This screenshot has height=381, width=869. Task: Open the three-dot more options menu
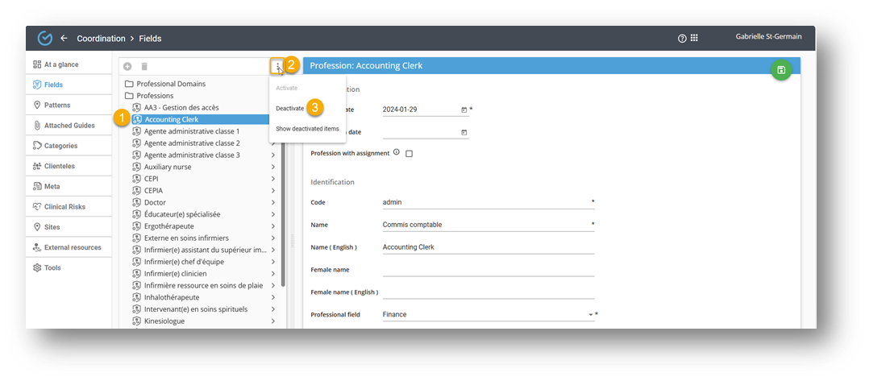[x=276, y=66]
